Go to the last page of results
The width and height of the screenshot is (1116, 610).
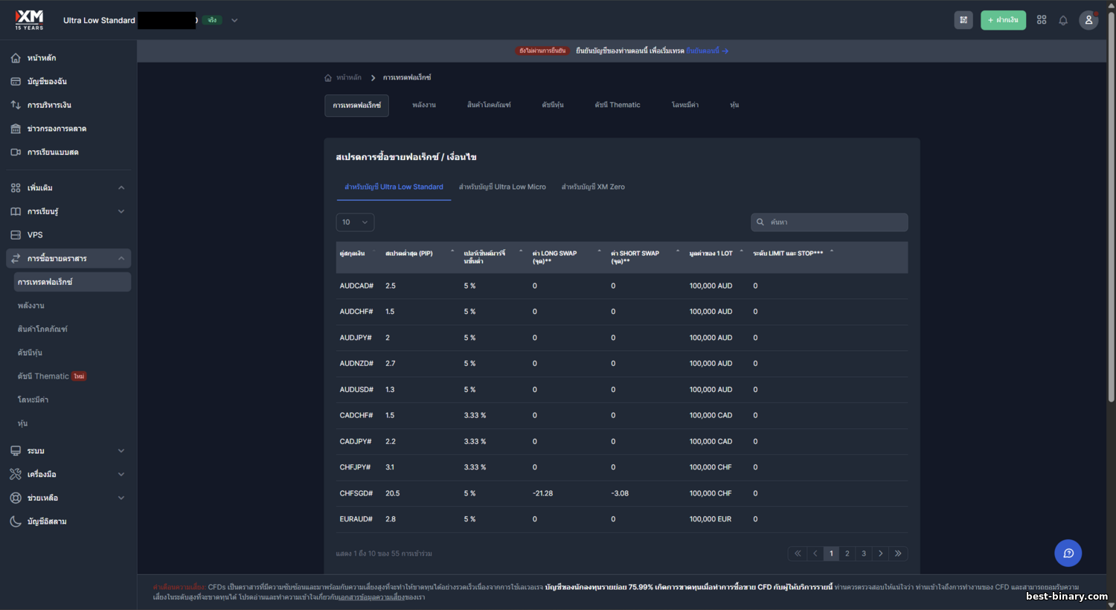click(x=898, y=553)
